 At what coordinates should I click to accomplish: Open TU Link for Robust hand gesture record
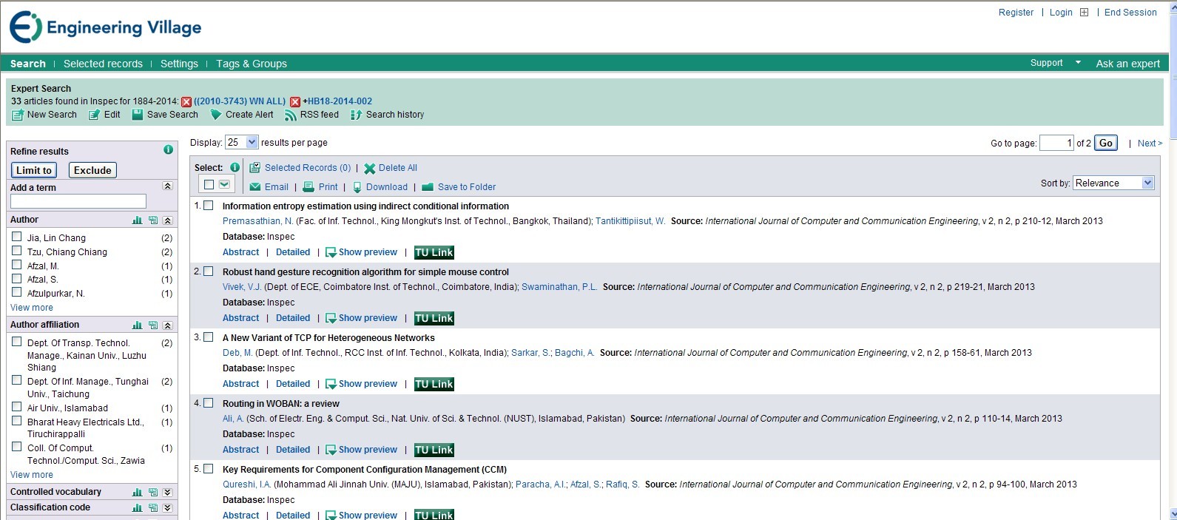[x=434, y=318]
